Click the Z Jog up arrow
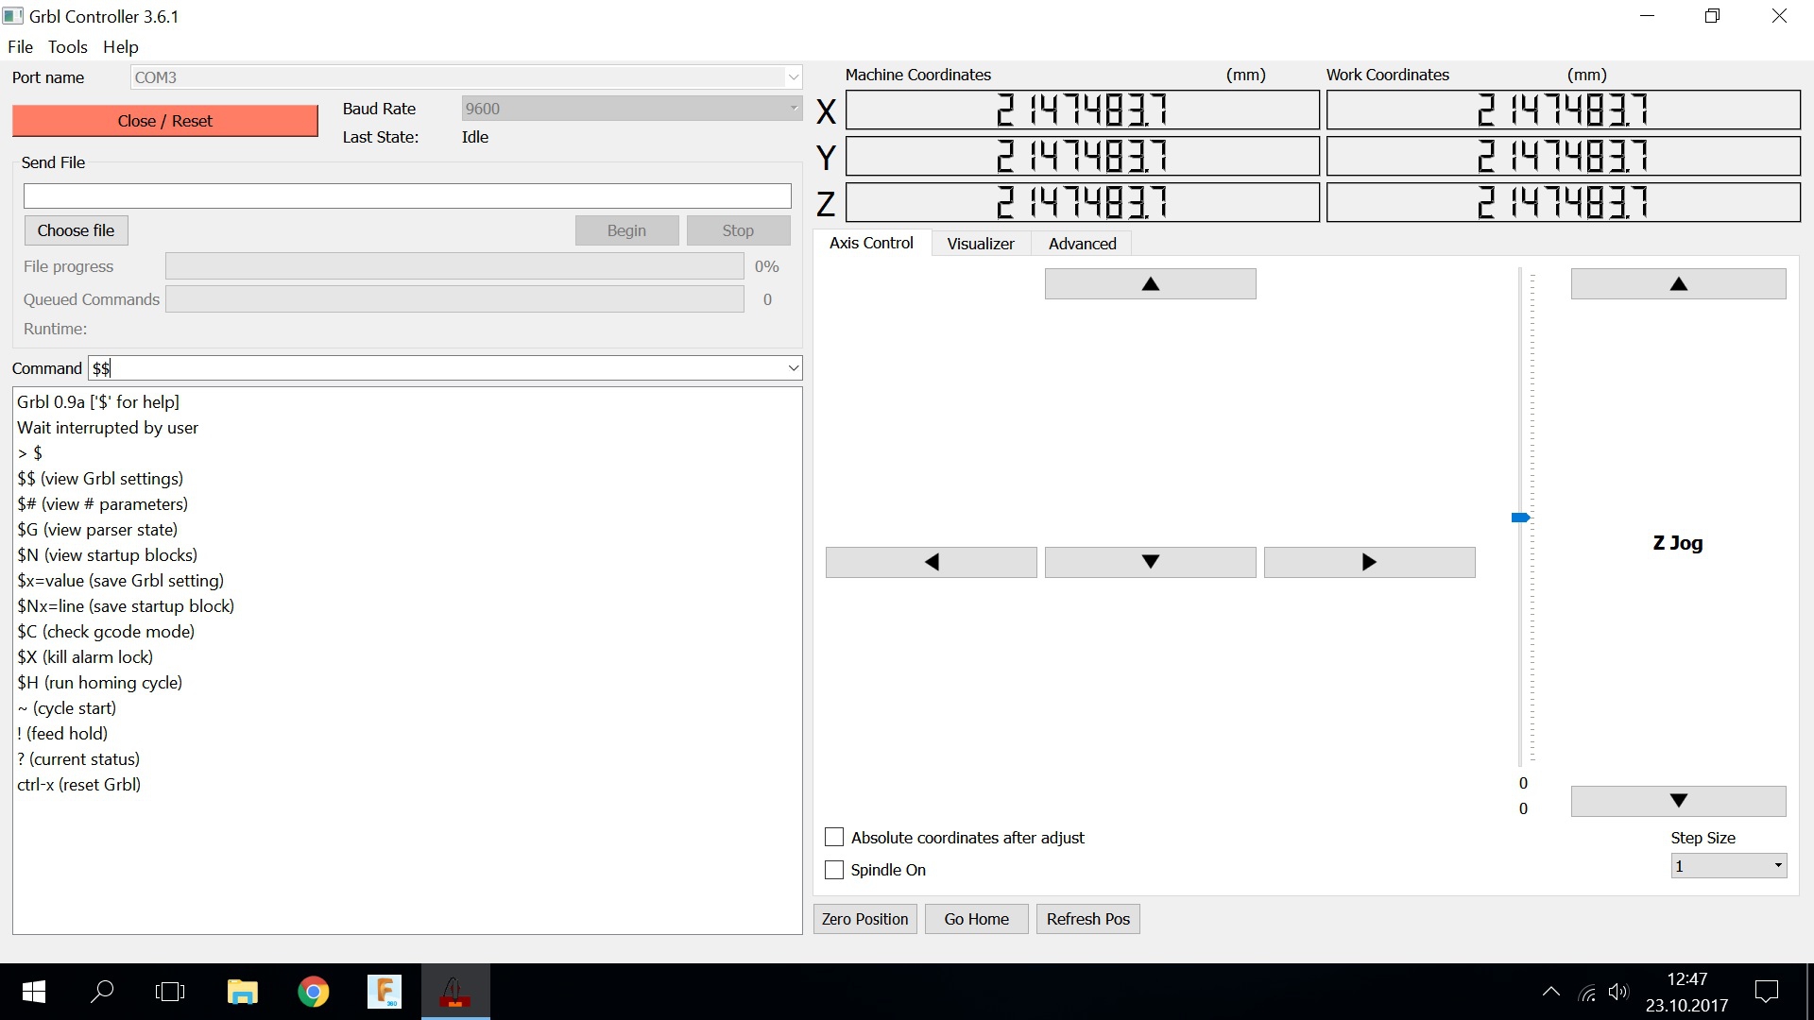Image resolution: width=1814 pixels, height=1020 pixels. [x=1677, y=284]
